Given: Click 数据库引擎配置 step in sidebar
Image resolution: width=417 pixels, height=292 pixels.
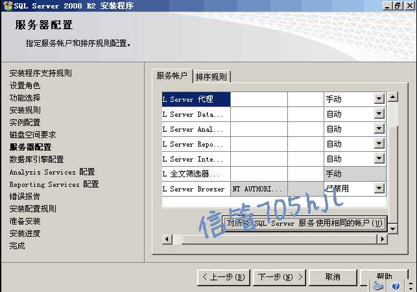Looking at the screenshot, I should tap(36, 159).
